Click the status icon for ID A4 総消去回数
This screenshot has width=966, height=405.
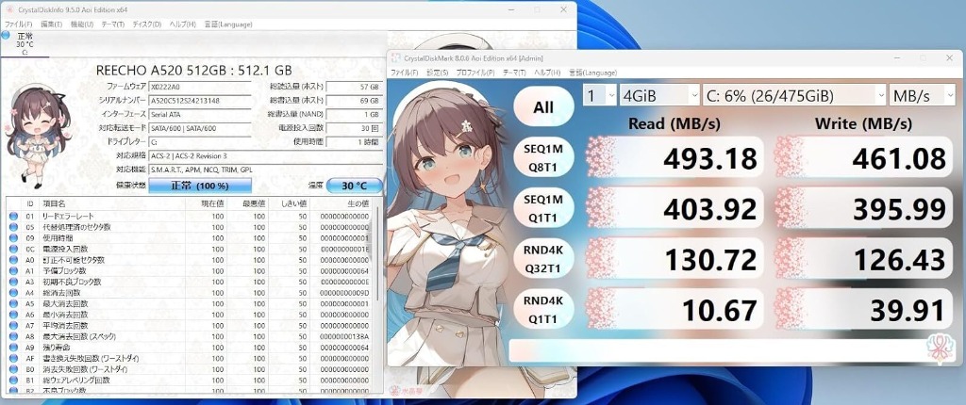tap(13, 292)
